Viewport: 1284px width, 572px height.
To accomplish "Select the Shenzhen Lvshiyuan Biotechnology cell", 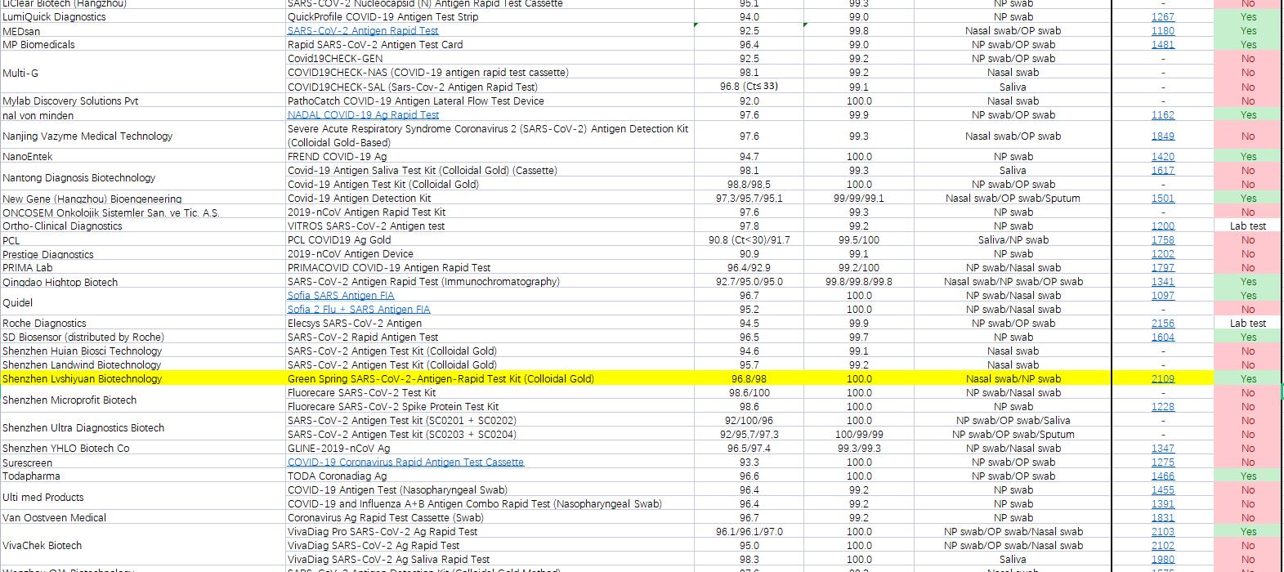I will coord(83,379).
